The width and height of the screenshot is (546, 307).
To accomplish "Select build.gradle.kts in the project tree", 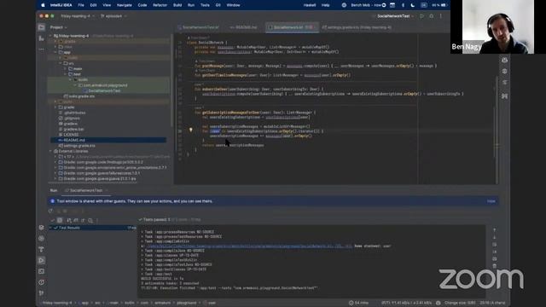I will pyautogui.click(x=82, y=96).
